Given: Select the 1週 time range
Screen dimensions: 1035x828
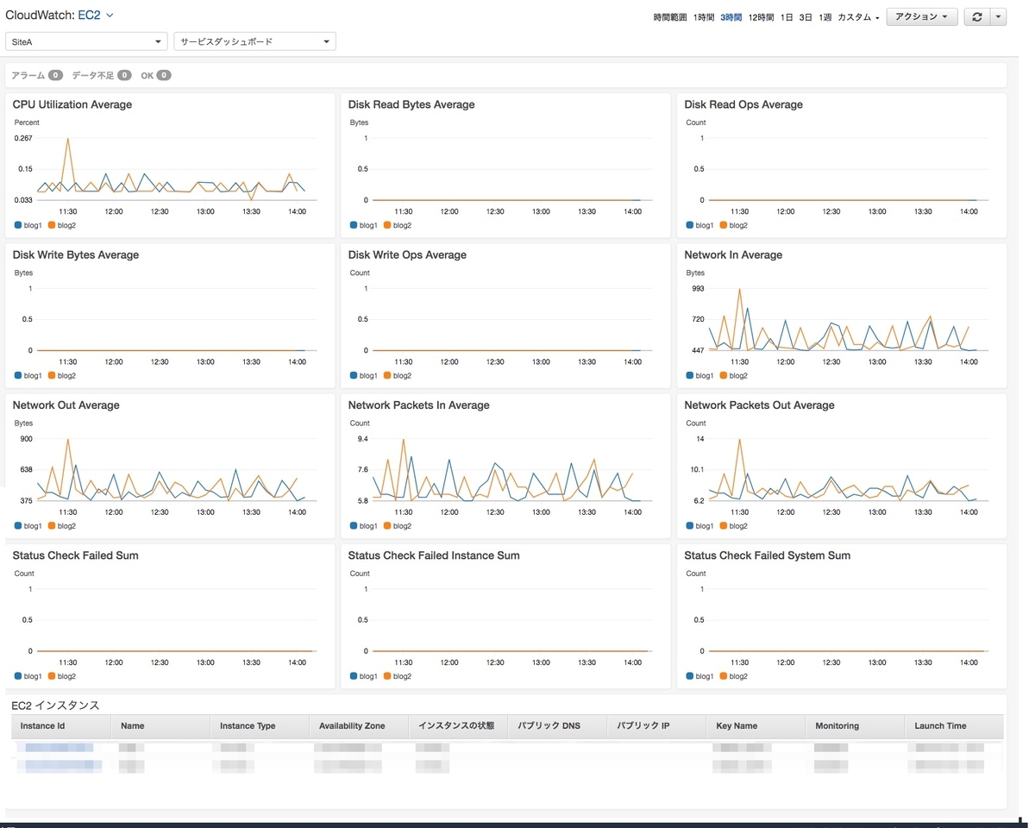Looking at the screenshot, I should point(825,17).
